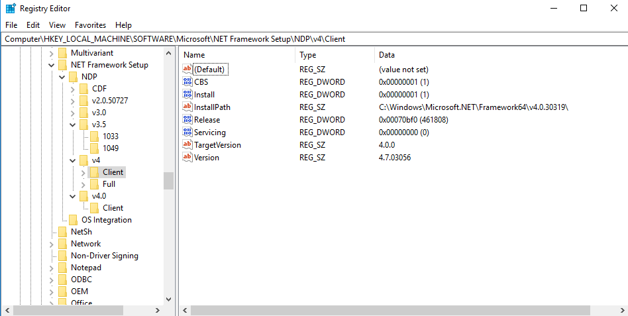
Task: Click the 1049 folder icon
Action: 94,148
